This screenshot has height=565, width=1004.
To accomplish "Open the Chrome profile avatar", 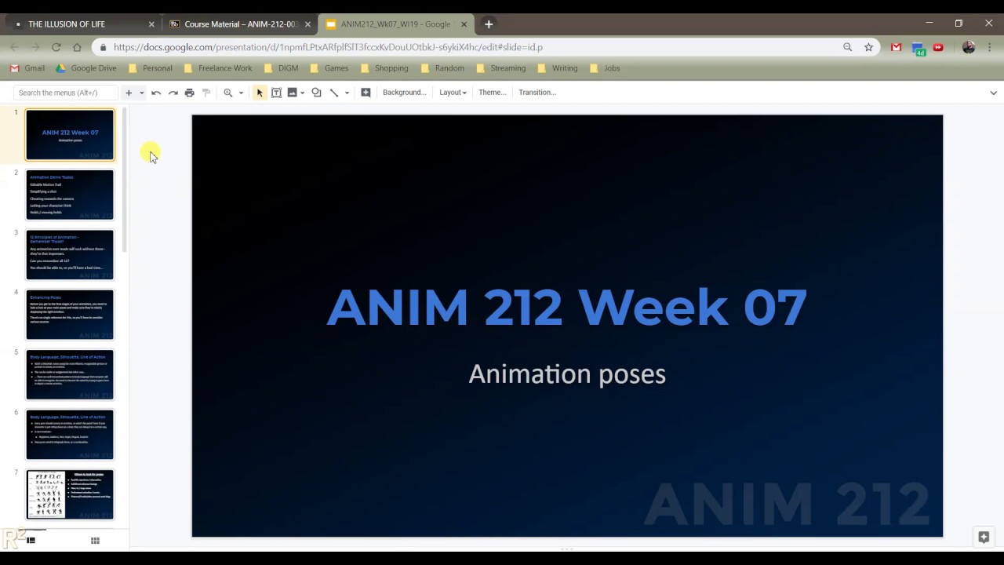I will [x=969, y=47].
